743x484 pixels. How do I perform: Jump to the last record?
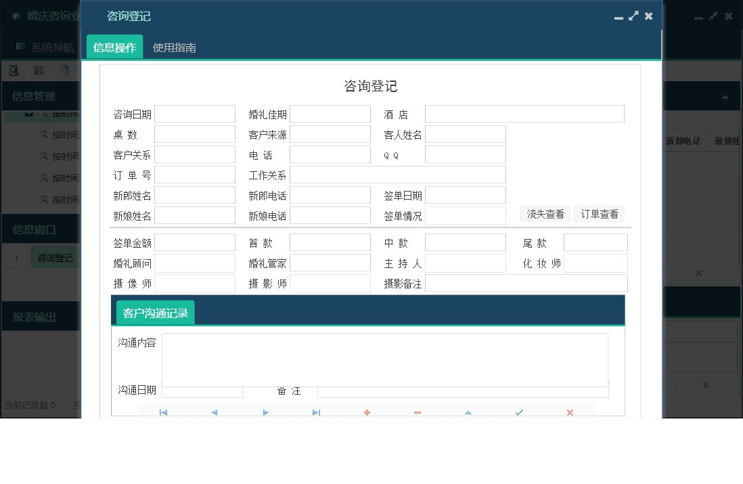315,411
